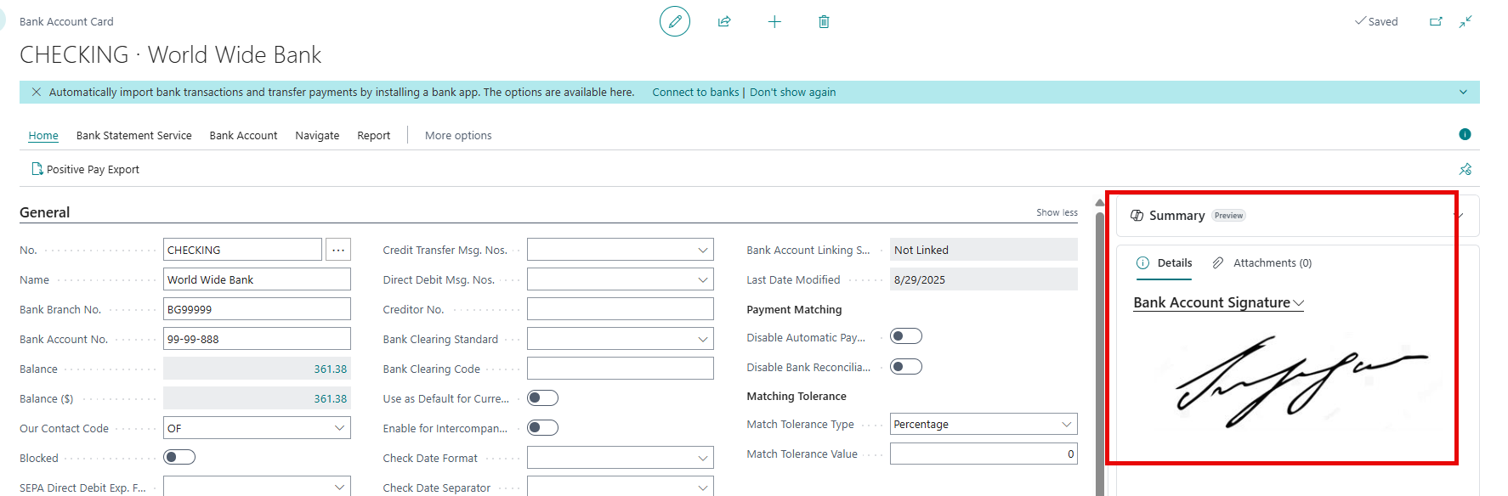The width and height of the screenshot is (1508, 496).
Task: Click the Last Date Modified value
Action: [x=984, y=279]
